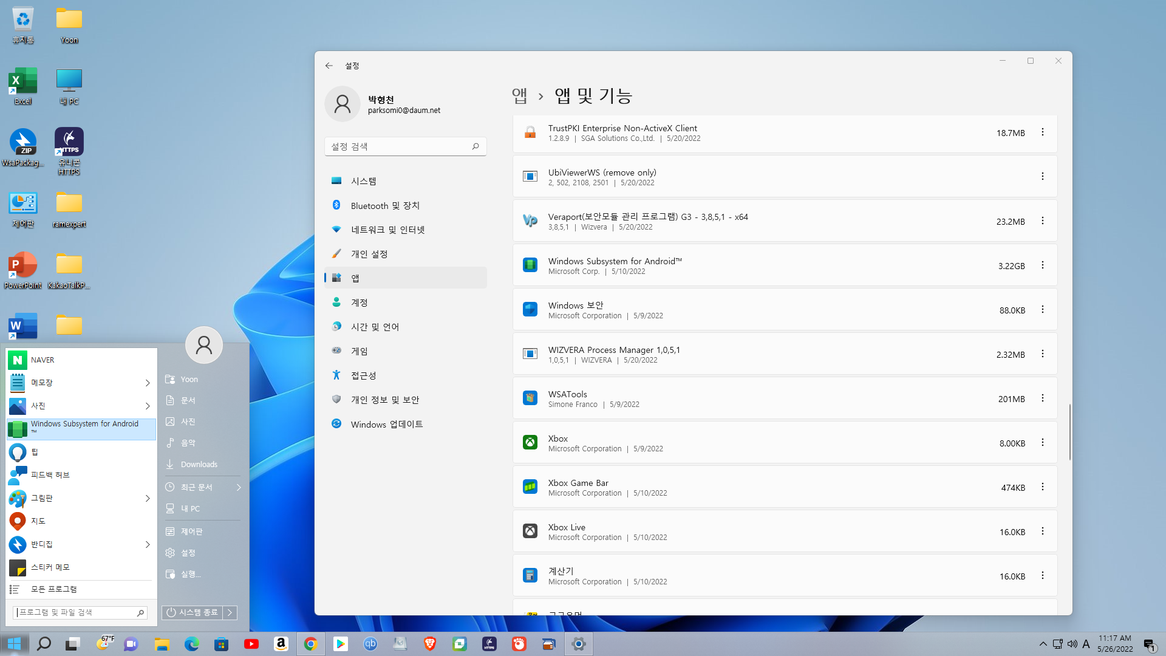The height and width of the screenshot is (656, 1166).
Task: Click Amazon icon in the taskbar
Action: coord(281,644)
